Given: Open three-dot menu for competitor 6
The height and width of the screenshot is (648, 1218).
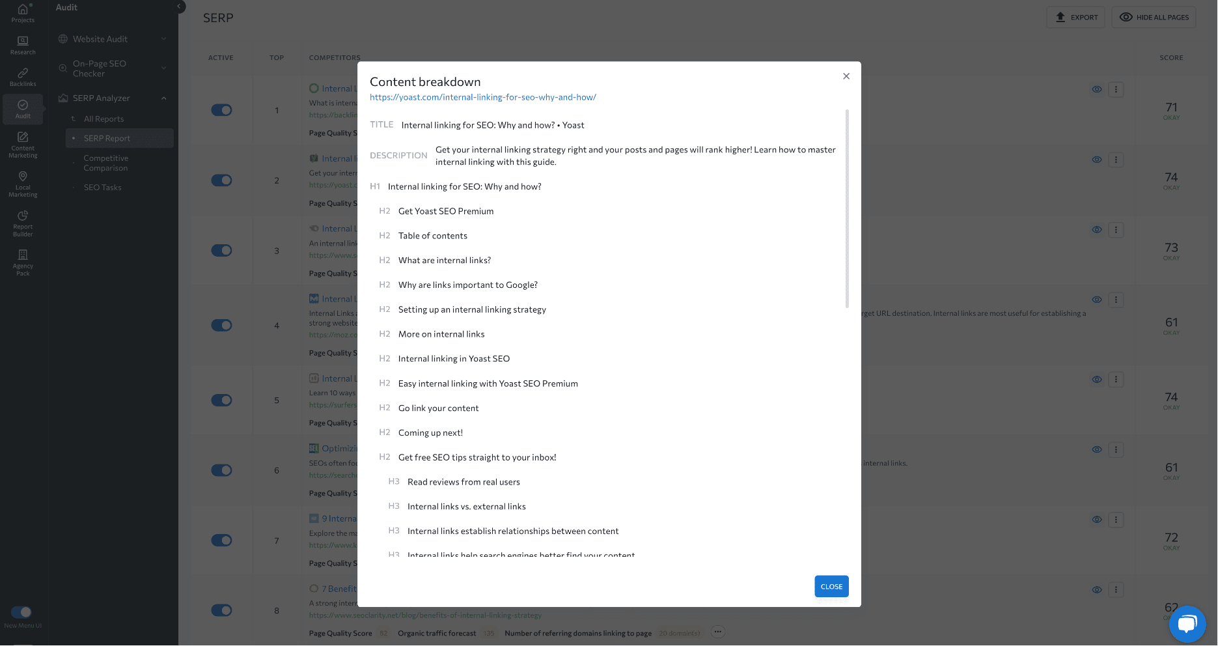Looking at the screenshot, I should pyautogui.click(x=1116, y=449).
